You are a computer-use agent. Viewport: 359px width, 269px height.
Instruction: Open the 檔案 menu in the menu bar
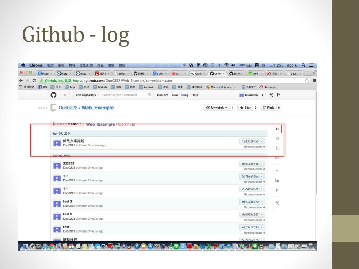50,65
